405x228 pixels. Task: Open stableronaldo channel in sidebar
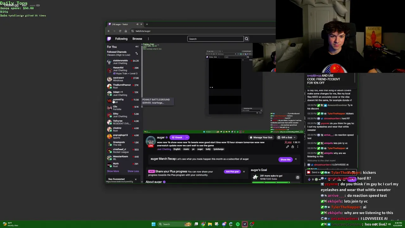point(123,62)
